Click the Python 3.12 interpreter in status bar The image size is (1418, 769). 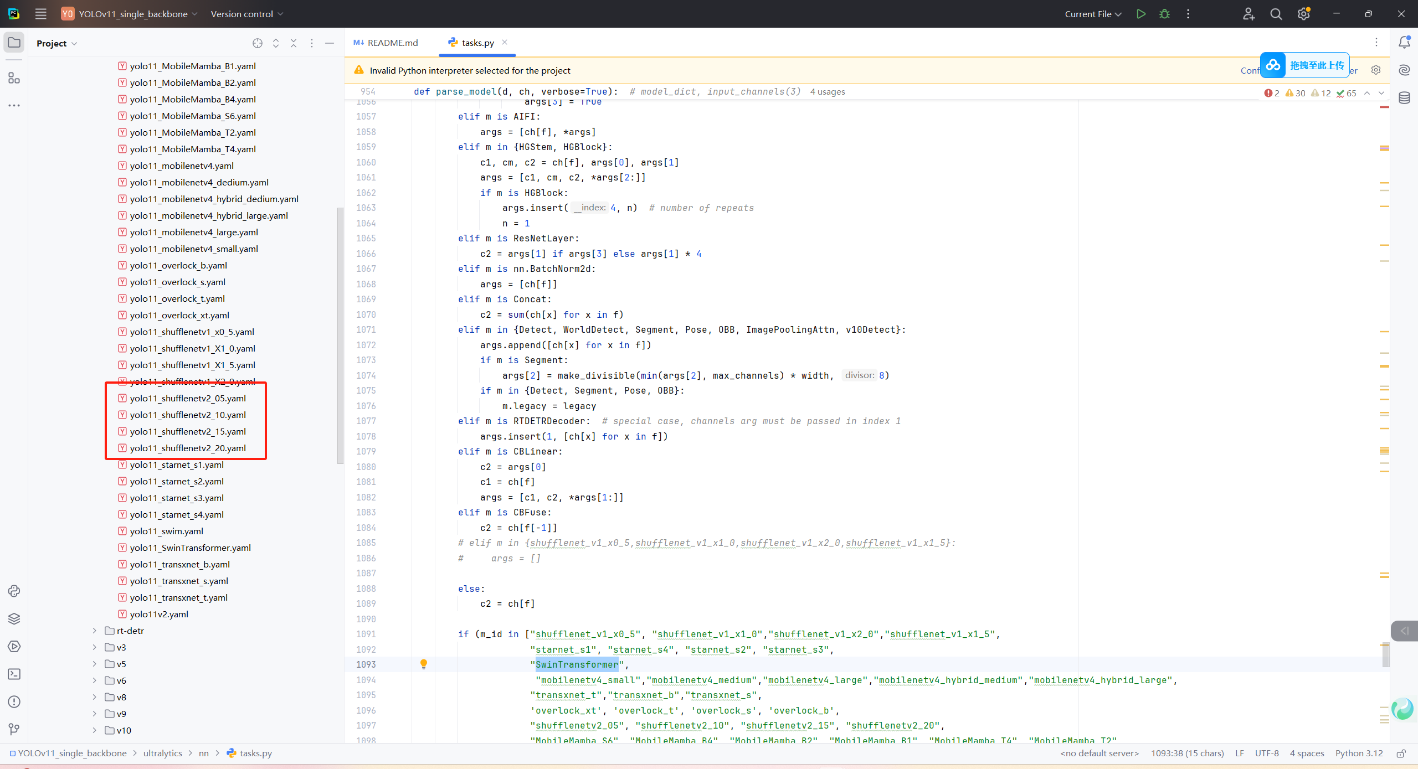[x=1358, y=753]
